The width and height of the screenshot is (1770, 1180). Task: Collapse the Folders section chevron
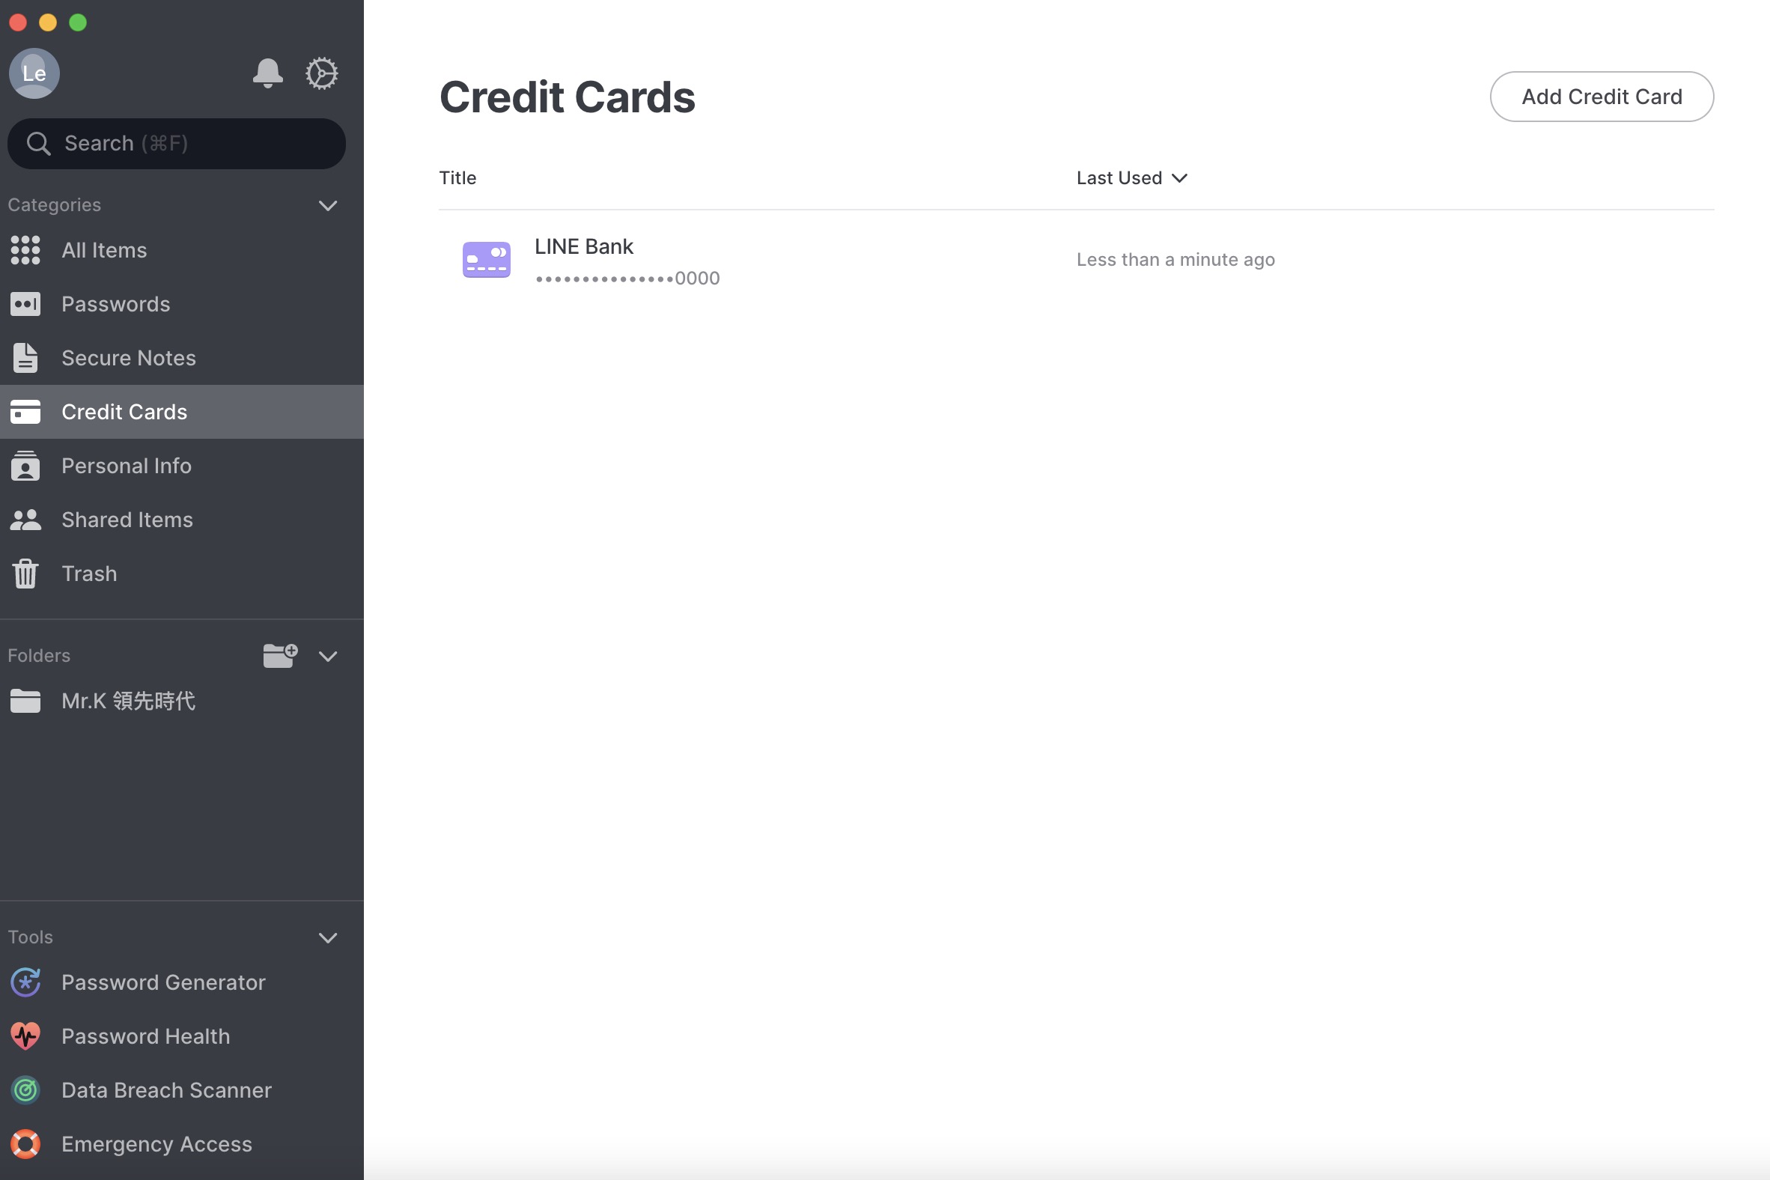pyautogui.click(x=328, y=656)
